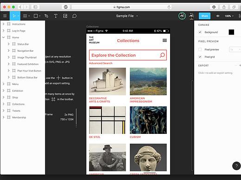Expand the Navigation Bar layer
This screenshot has width=241, height=180.
pos(8,51)
